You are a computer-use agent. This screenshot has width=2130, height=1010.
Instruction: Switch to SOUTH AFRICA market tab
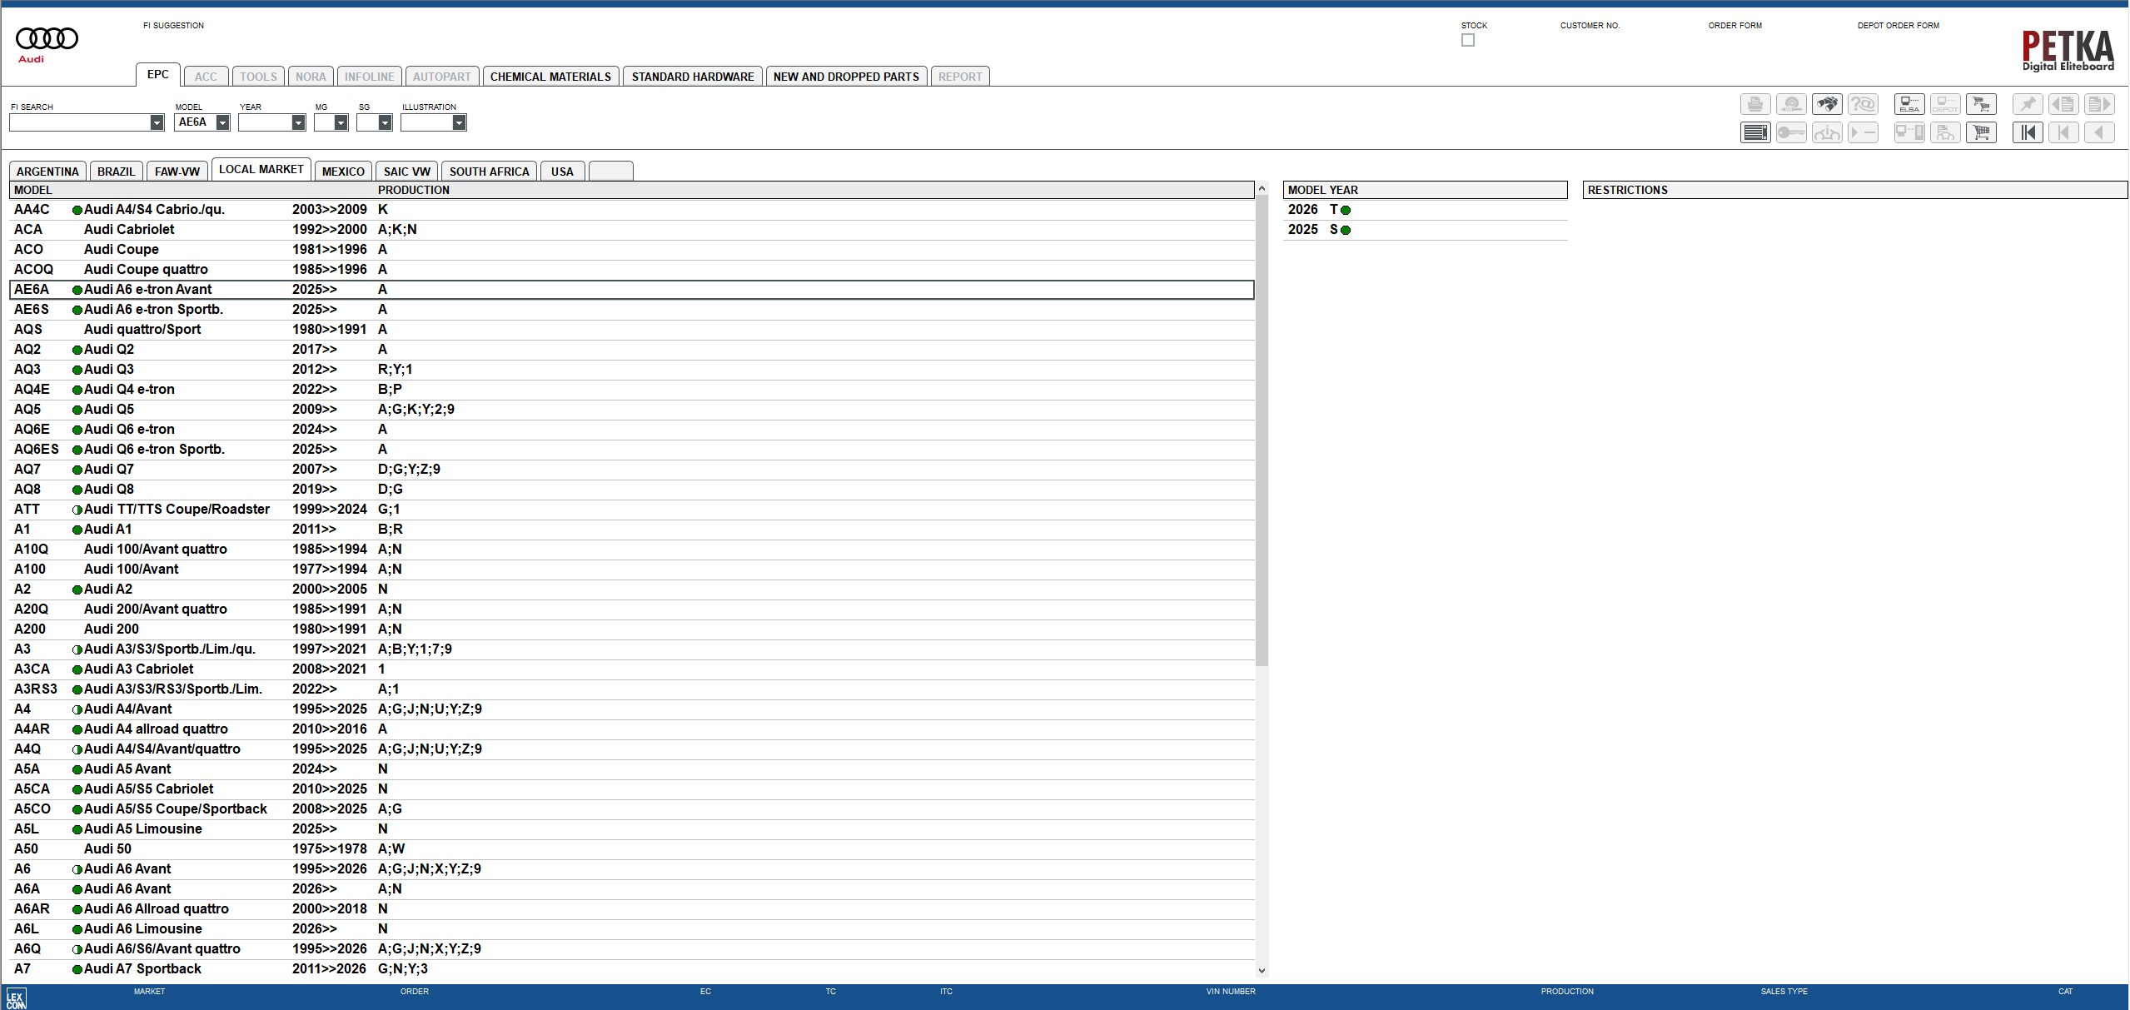(489, 172)
